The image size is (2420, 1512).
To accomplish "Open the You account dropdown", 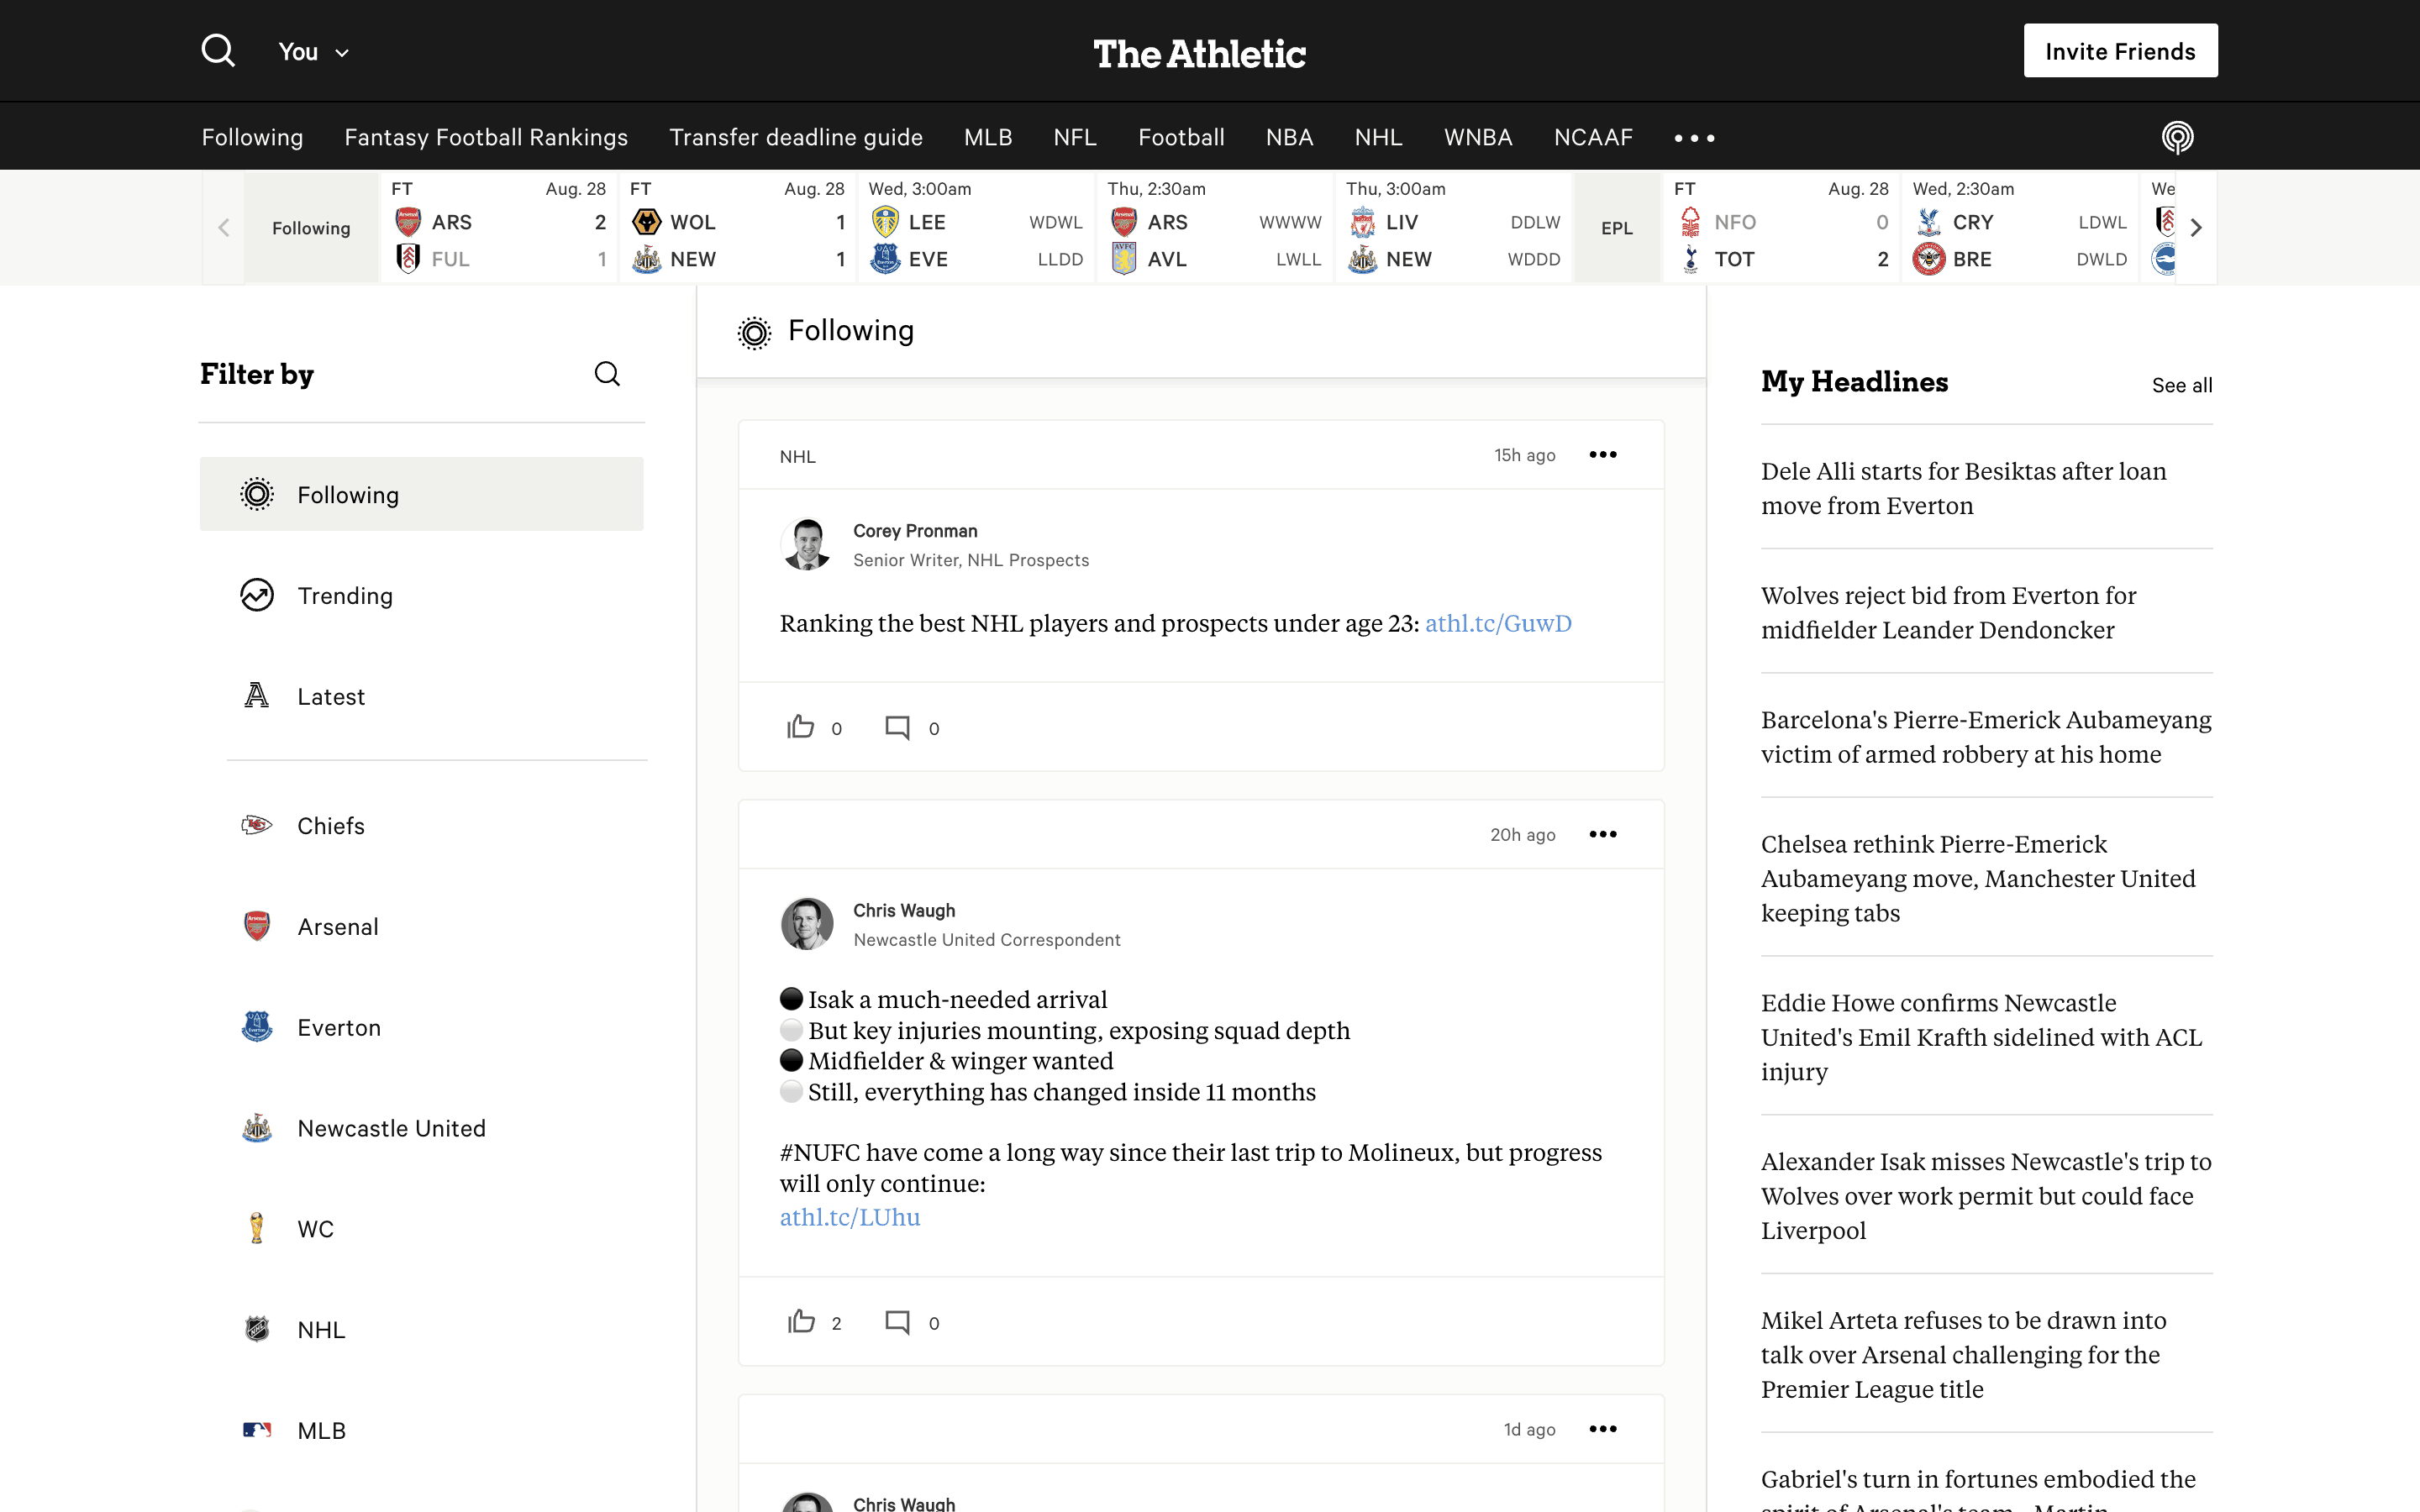I will (x=313, y=52).
